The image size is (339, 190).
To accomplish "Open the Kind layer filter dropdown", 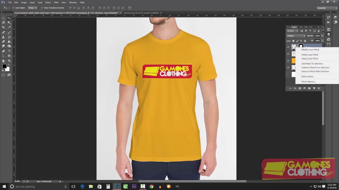I will (x=293, y=31).
